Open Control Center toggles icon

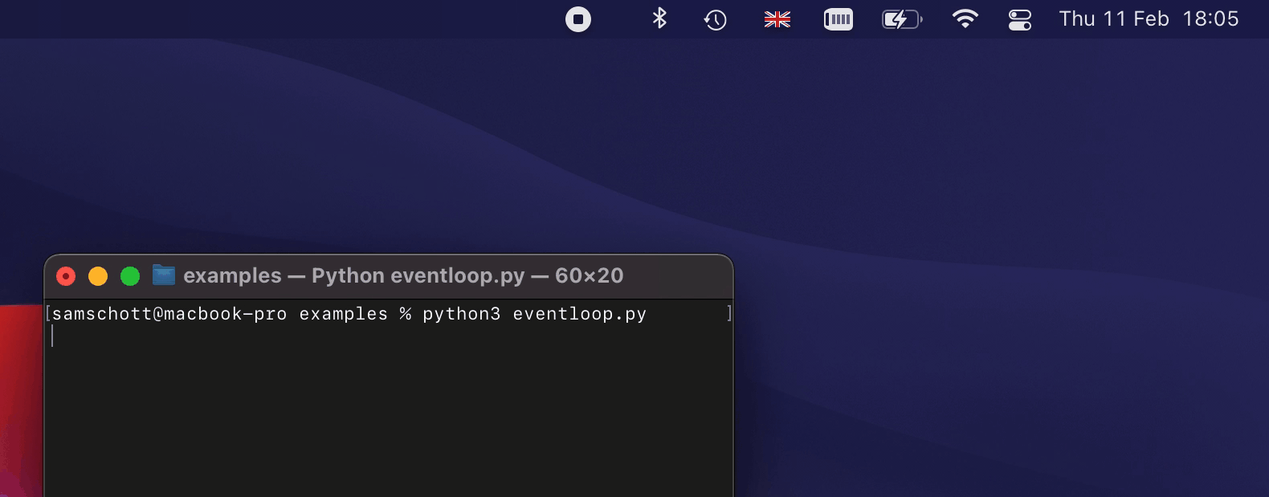click(1020, 19)
